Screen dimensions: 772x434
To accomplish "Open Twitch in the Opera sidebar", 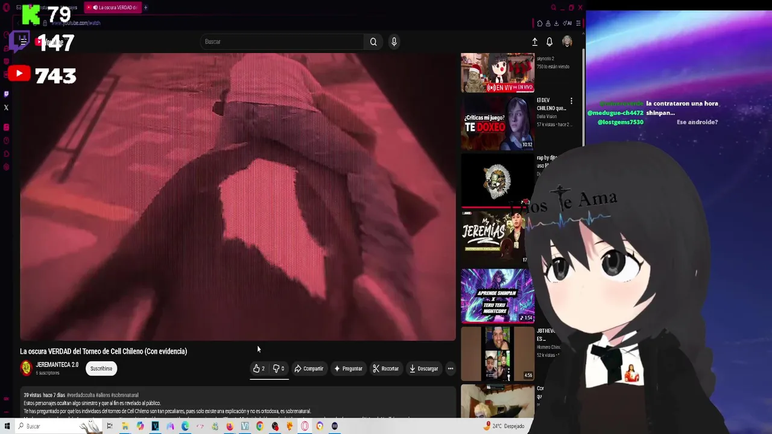I will point(6,94).
